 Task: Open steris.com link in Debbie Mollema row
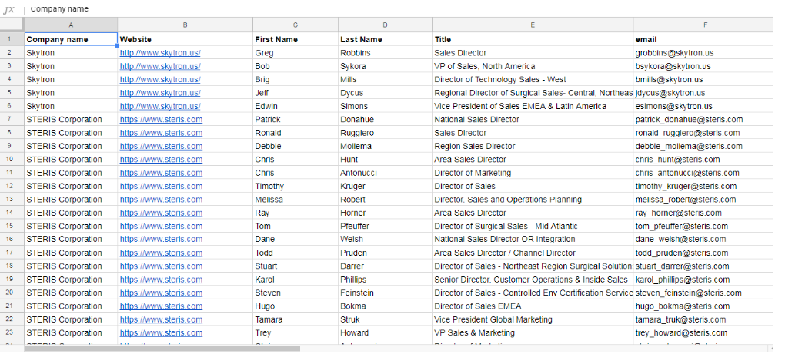tap(161, 147)
